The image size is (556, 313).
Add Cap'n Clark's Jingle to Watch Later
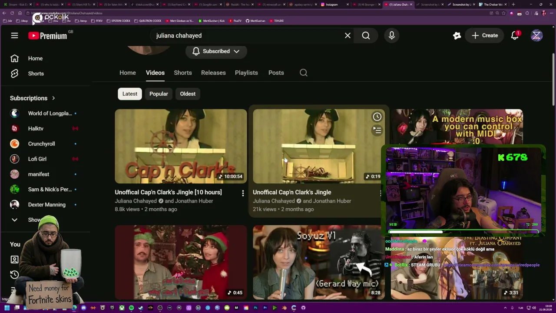click(x=377, y=117)
